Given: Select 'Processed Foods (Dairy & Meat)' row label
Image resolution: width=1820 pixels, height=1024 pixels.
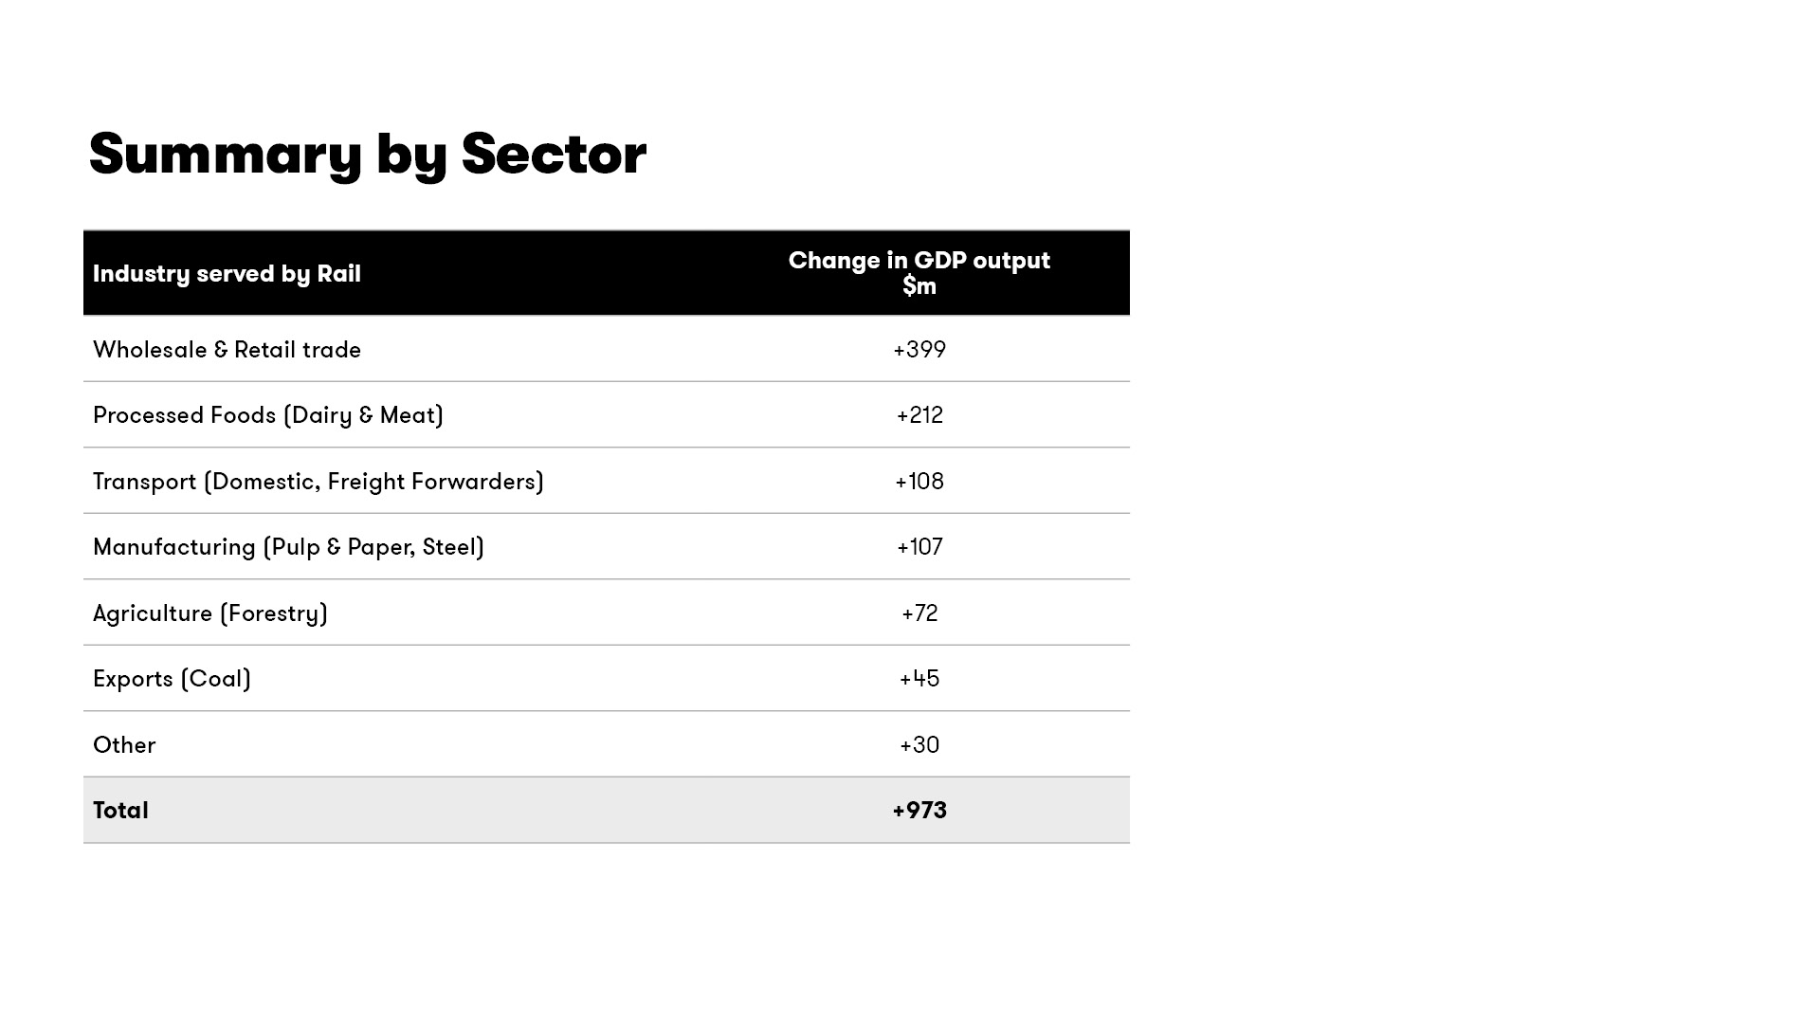Looking at the screenshot, I should click(x=268, y=415).
